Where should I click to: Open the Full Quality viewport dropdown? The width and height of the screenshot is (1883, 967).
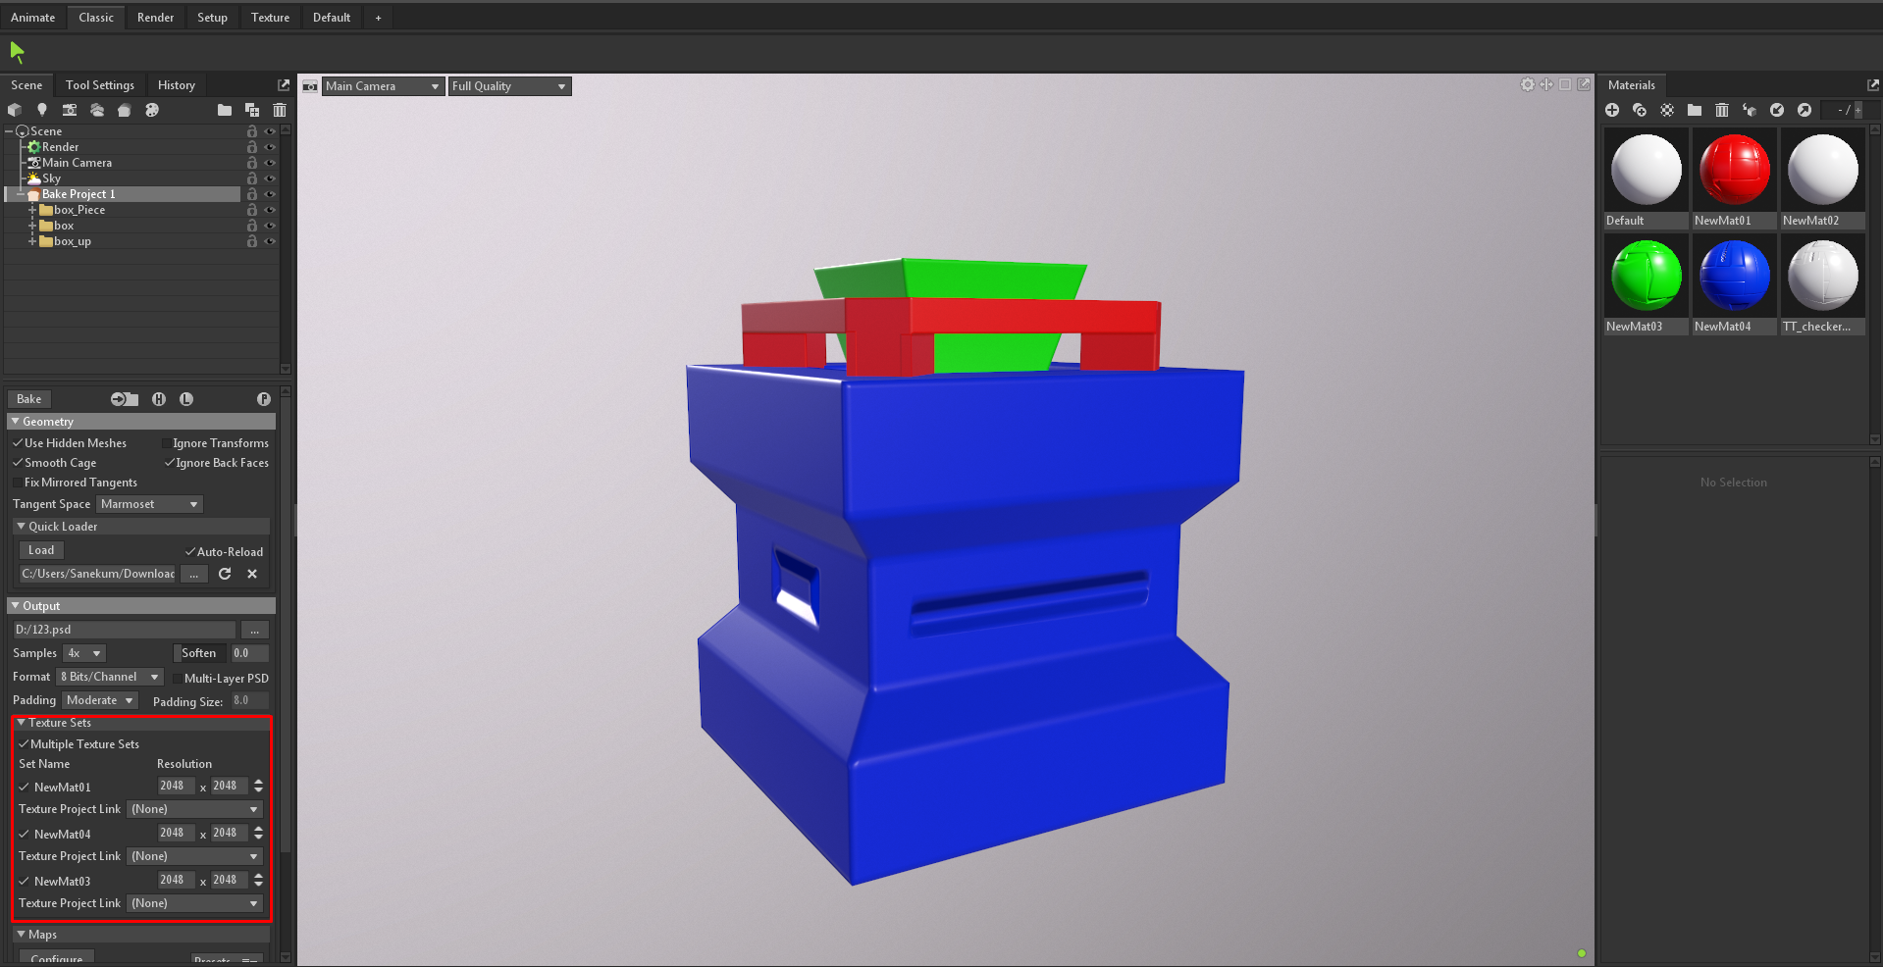tap(509, 86)
